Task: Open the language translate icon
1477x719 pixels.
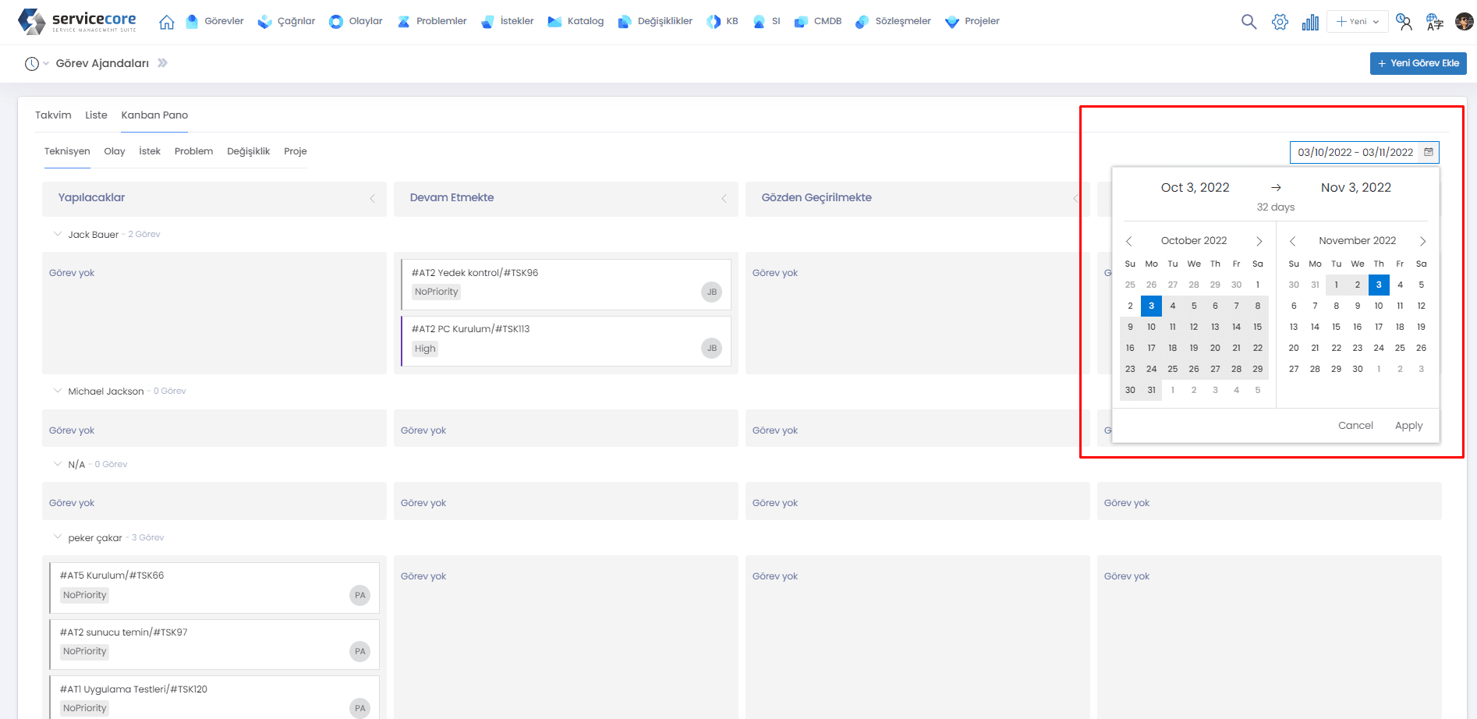Action: (1434, 22)
